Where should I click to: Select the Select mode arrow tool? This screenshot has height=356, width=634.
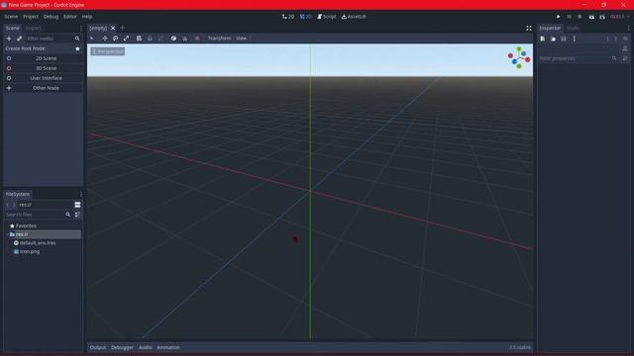tap(92, 38)
